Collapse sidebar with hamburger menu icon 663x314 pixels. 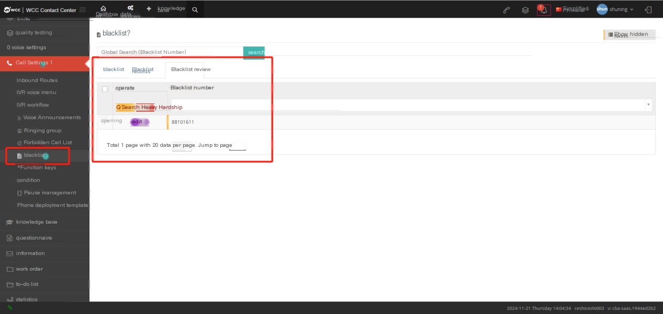click(82, 9)
